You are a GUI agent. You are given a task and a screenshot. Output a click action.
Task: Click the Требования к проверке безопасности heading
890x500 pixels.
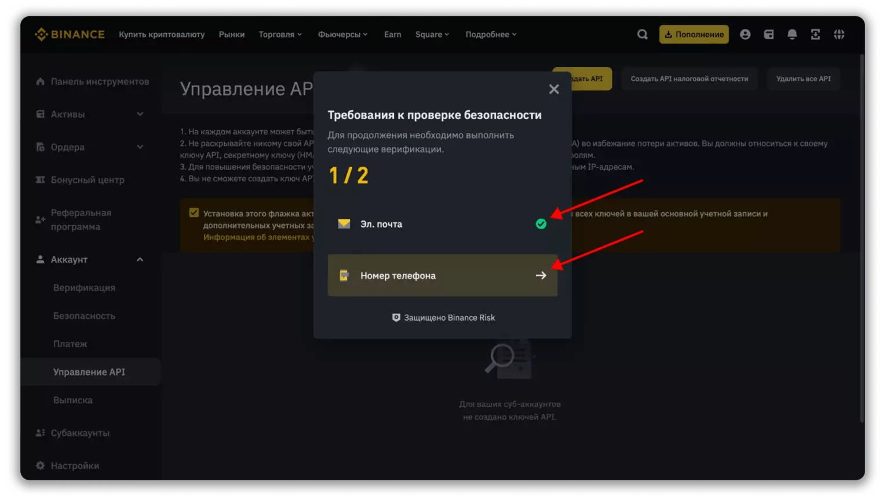(x=435, y=115)
